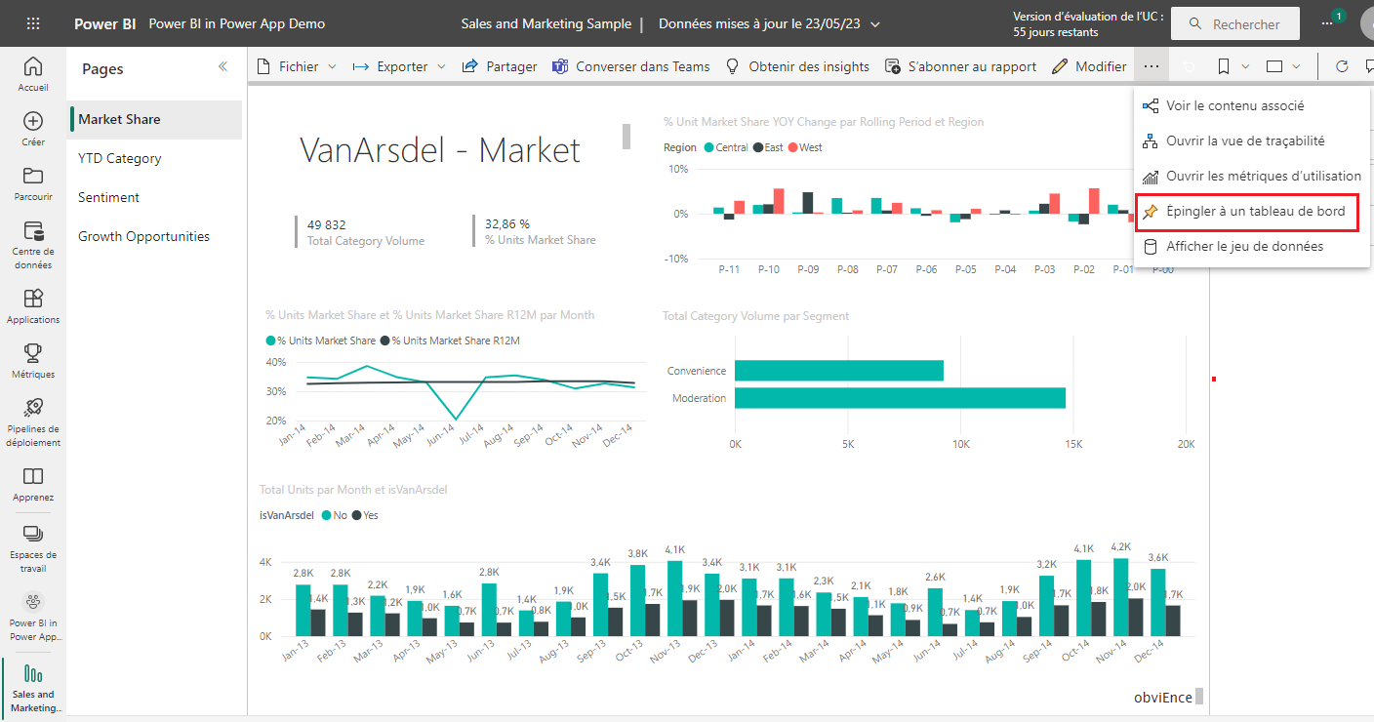This screenshot has height=722, width=1374.
Task: Click the Central region legend swatch
Action: [707, 147]
